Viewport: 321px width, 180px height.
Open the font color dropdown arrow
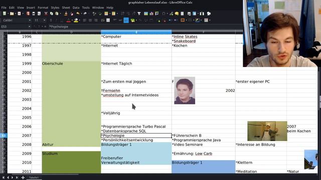[x=72, y=20]
